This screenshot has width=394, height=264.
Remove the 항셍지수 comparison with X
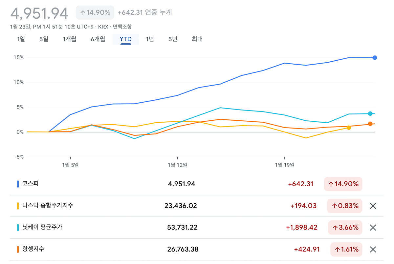pyautogui.click(x=373, y=250)
